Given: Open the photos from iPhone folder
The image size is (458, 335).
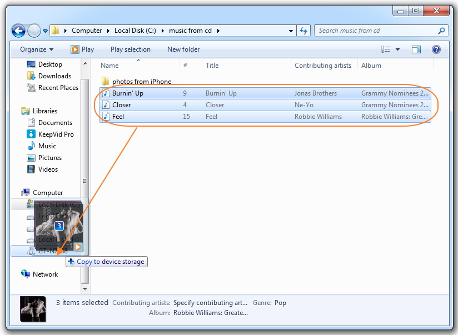Looking at the screenshot, I should coord(141,82).
